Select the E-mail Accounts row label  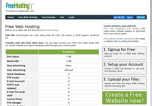[16, 81]
